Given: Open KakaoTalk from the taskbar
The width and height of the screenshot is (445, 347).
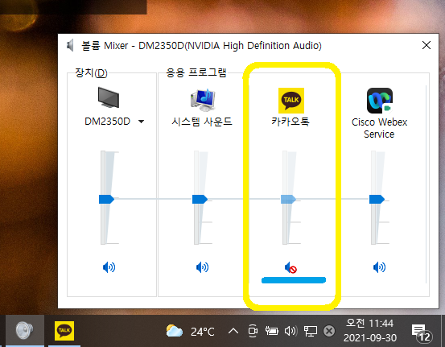Looking at the screenshot, I should 64,331.
